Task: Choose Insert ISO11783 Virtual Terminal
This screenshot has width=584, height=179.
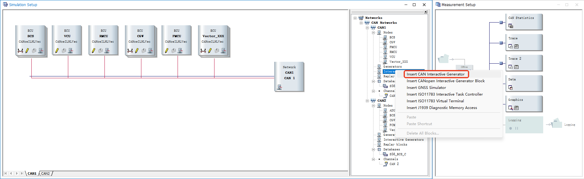Action: click(x=435, y=101)
